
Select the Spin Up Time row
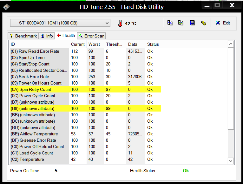(x=86, y=58)
